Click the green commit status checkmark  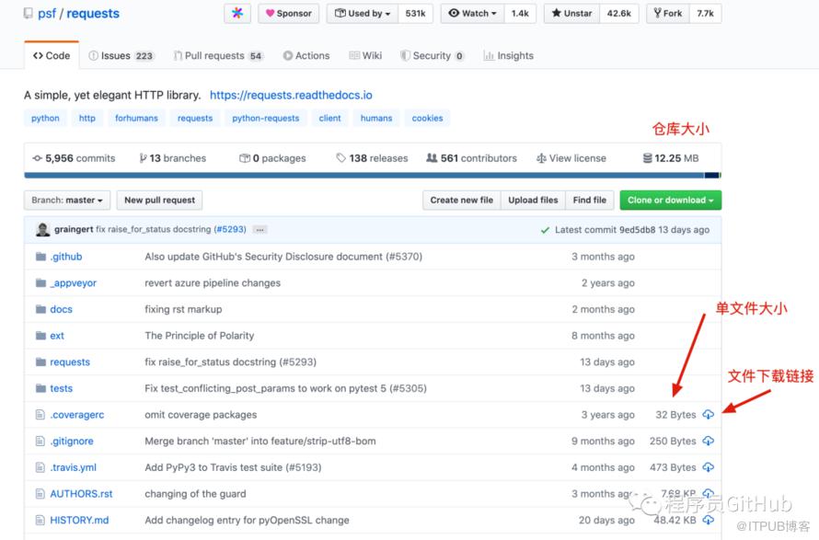coord(545,230)
